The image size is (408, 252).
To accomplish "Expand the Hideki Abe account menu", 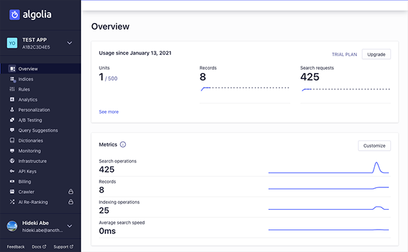I will click(70, 226).
